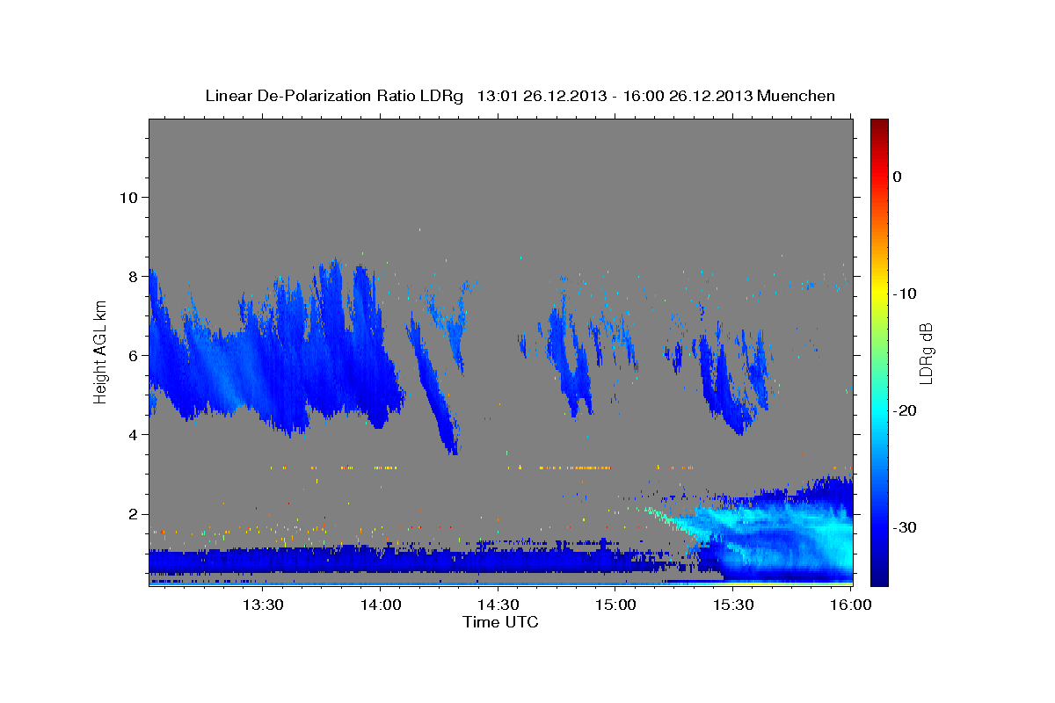Click the colorbar value label '0'
The image size is (1055, 703).
point(897,177)
